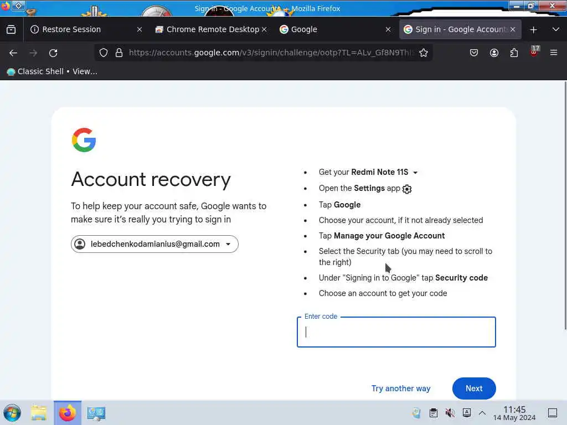This screenshot has width=567, height=425.
Task: Click the Firefox taskbar icon
Action: click(x=68, y=413)
